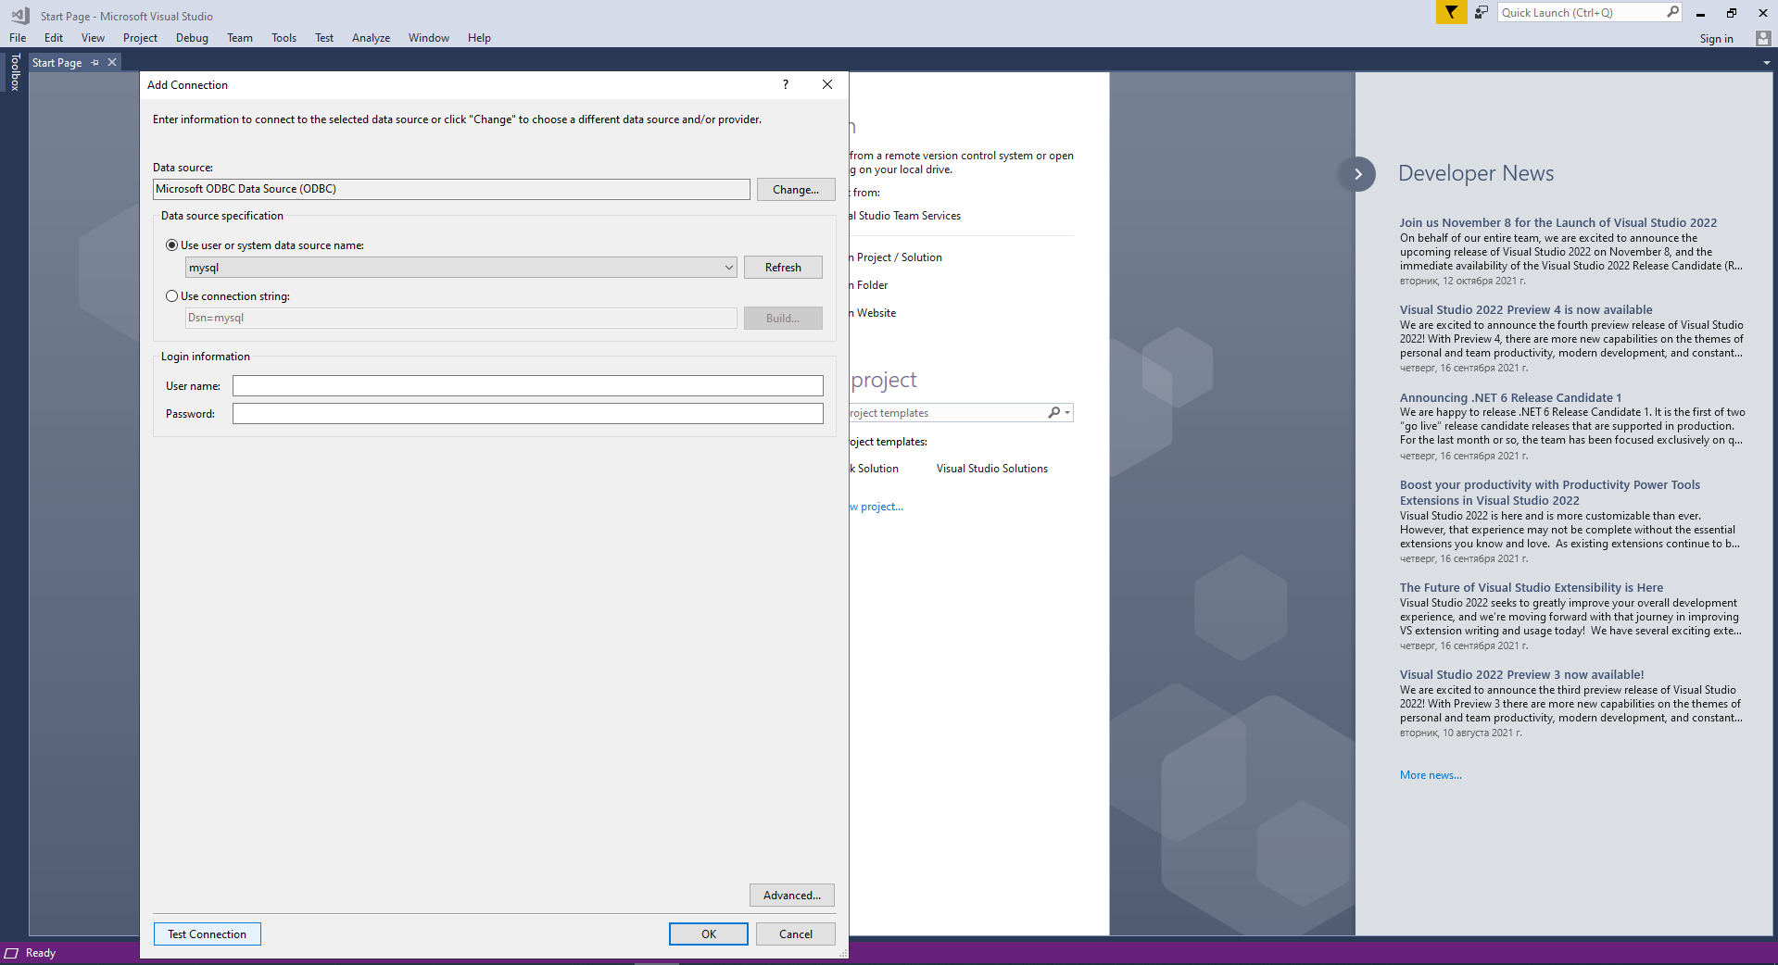Open the More news link

click(1429, 774)
